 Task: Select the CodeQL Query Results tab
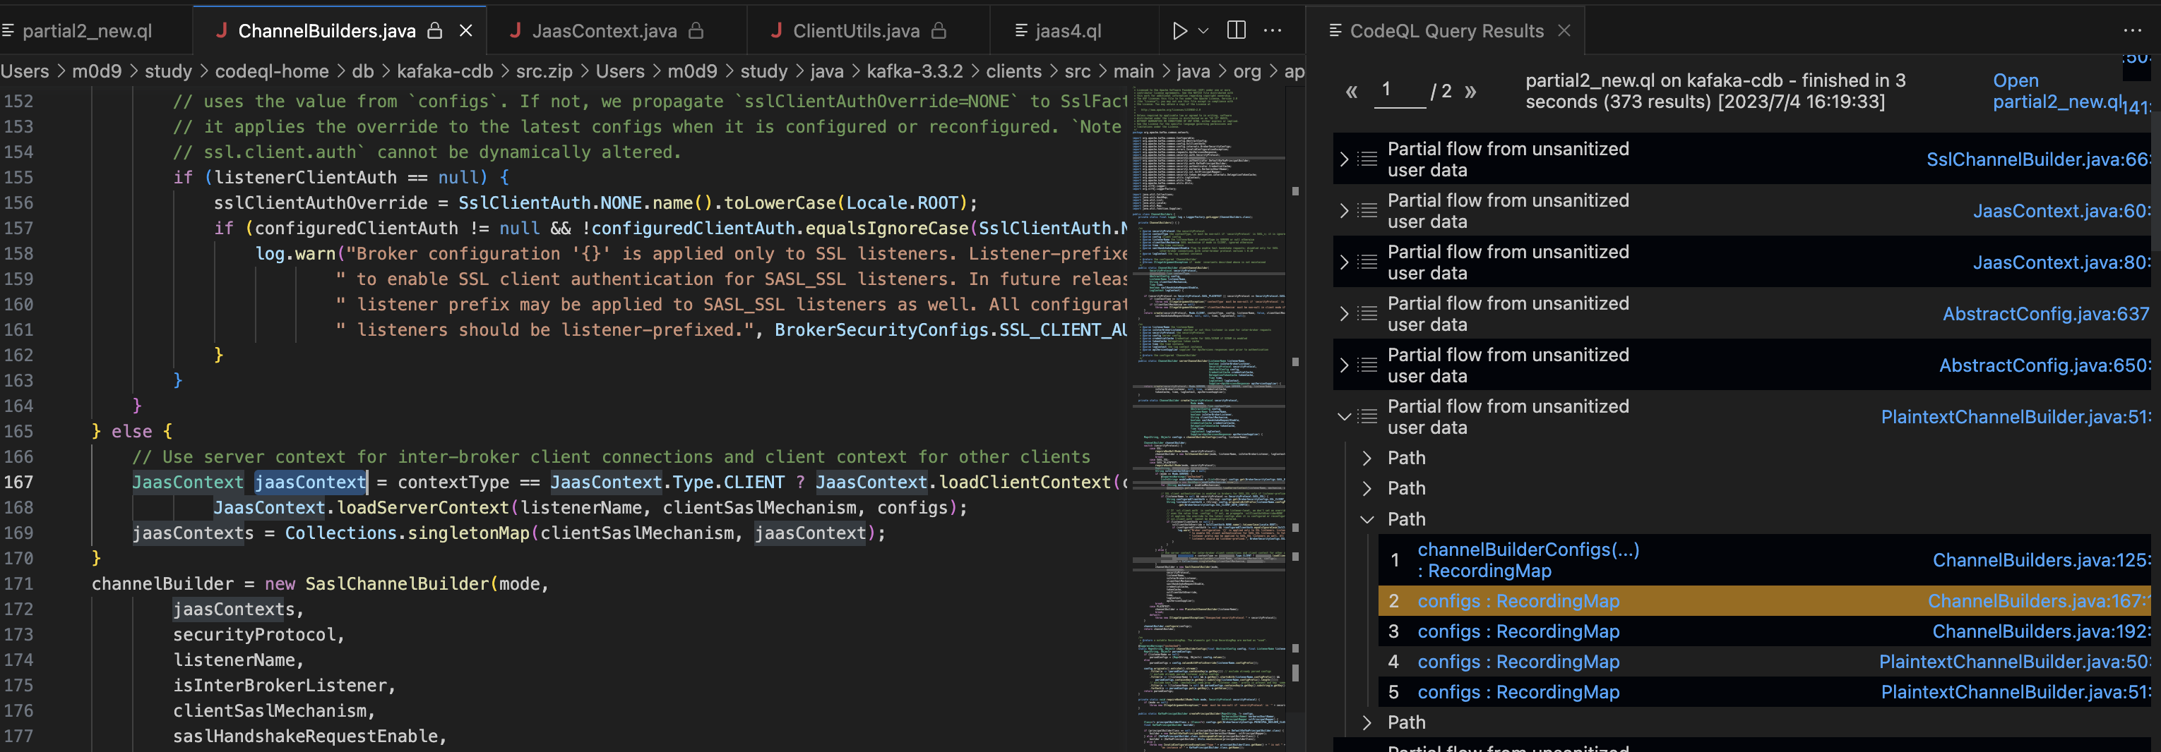1446,31
